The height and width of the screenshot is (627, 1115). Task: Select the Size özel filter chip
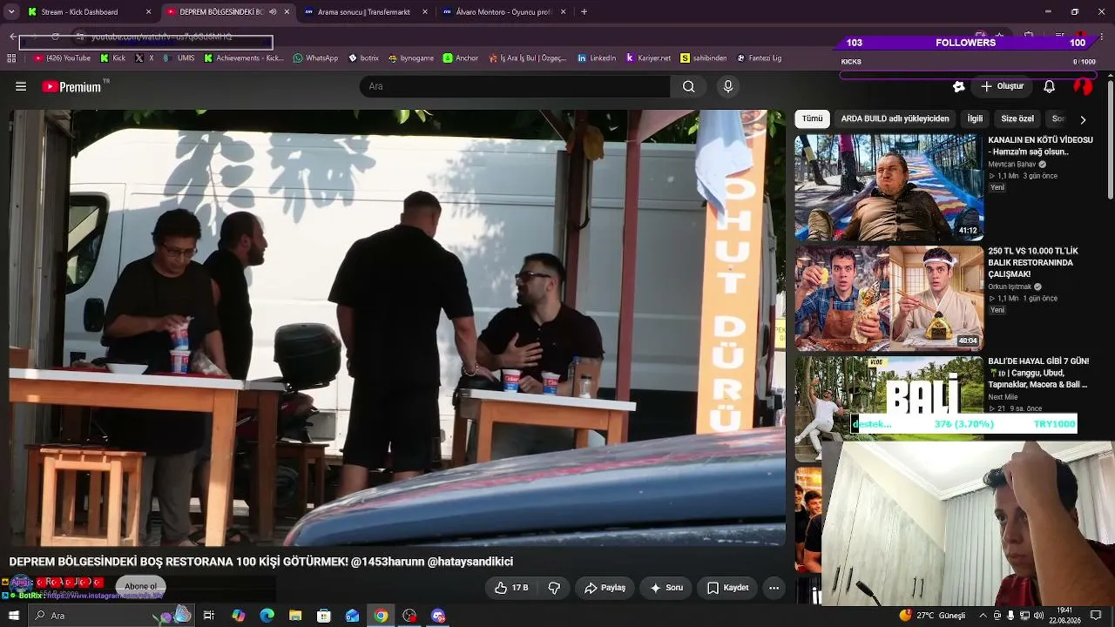pos(1017,118)
